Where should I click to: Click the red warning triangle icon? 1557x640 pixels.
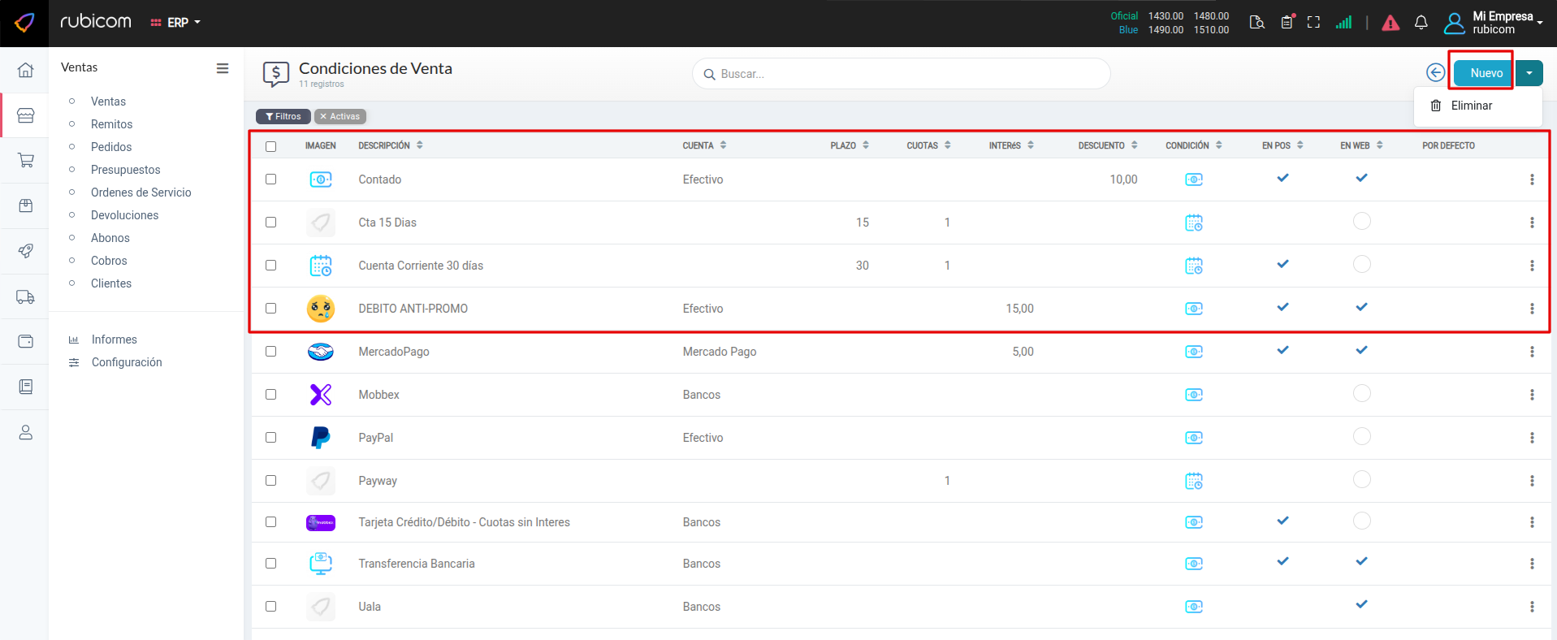[1390, 23]
